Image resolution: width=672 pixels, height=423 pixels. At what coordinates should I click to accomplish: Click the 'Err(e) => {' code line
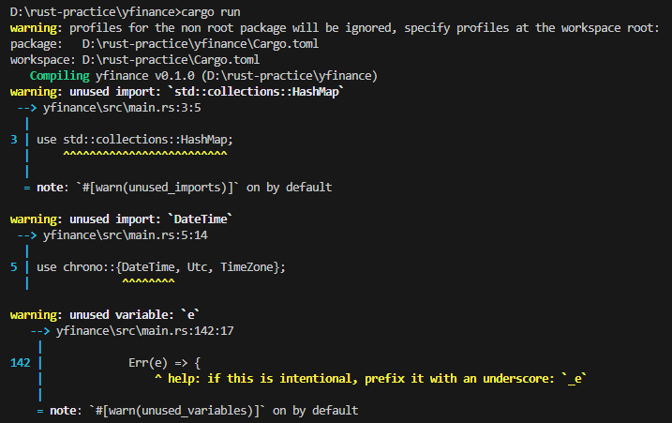tap(165, 363)
